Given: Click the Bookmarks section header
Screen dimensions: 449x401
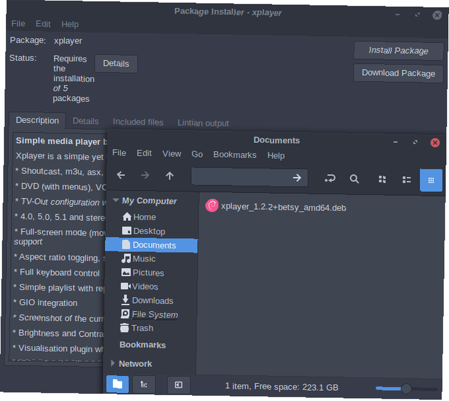Looking at the screenshot, I should (142, 344).
